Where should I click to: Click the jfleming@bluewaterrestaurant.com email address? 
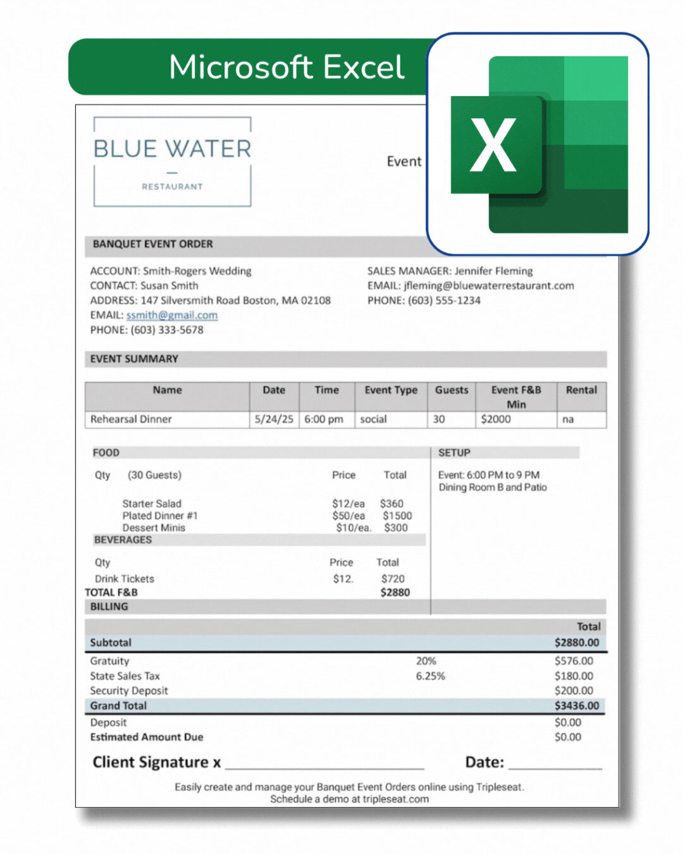(x=489, y=286)
